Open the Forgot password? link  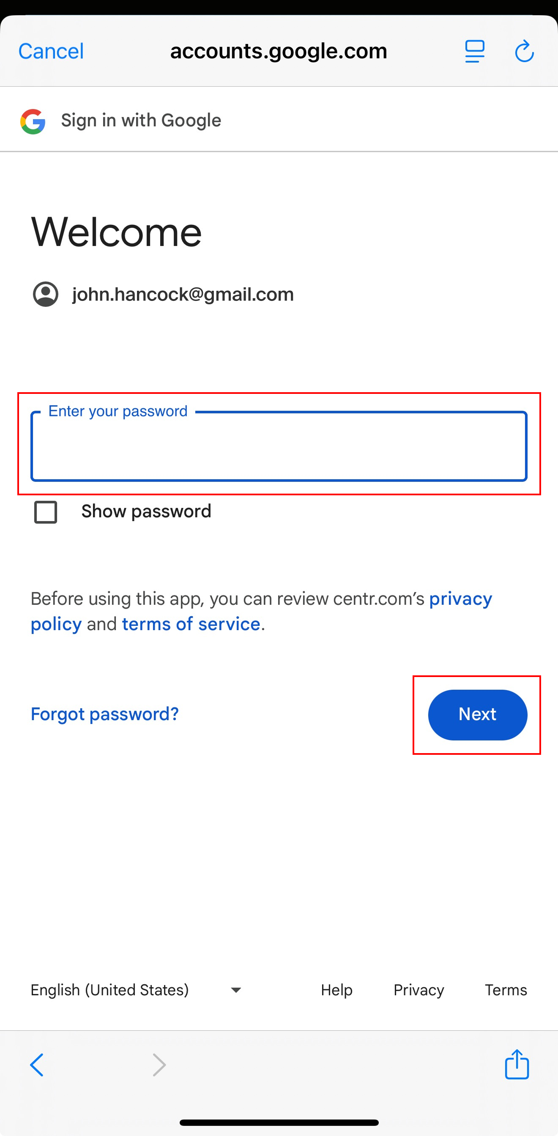104,714
